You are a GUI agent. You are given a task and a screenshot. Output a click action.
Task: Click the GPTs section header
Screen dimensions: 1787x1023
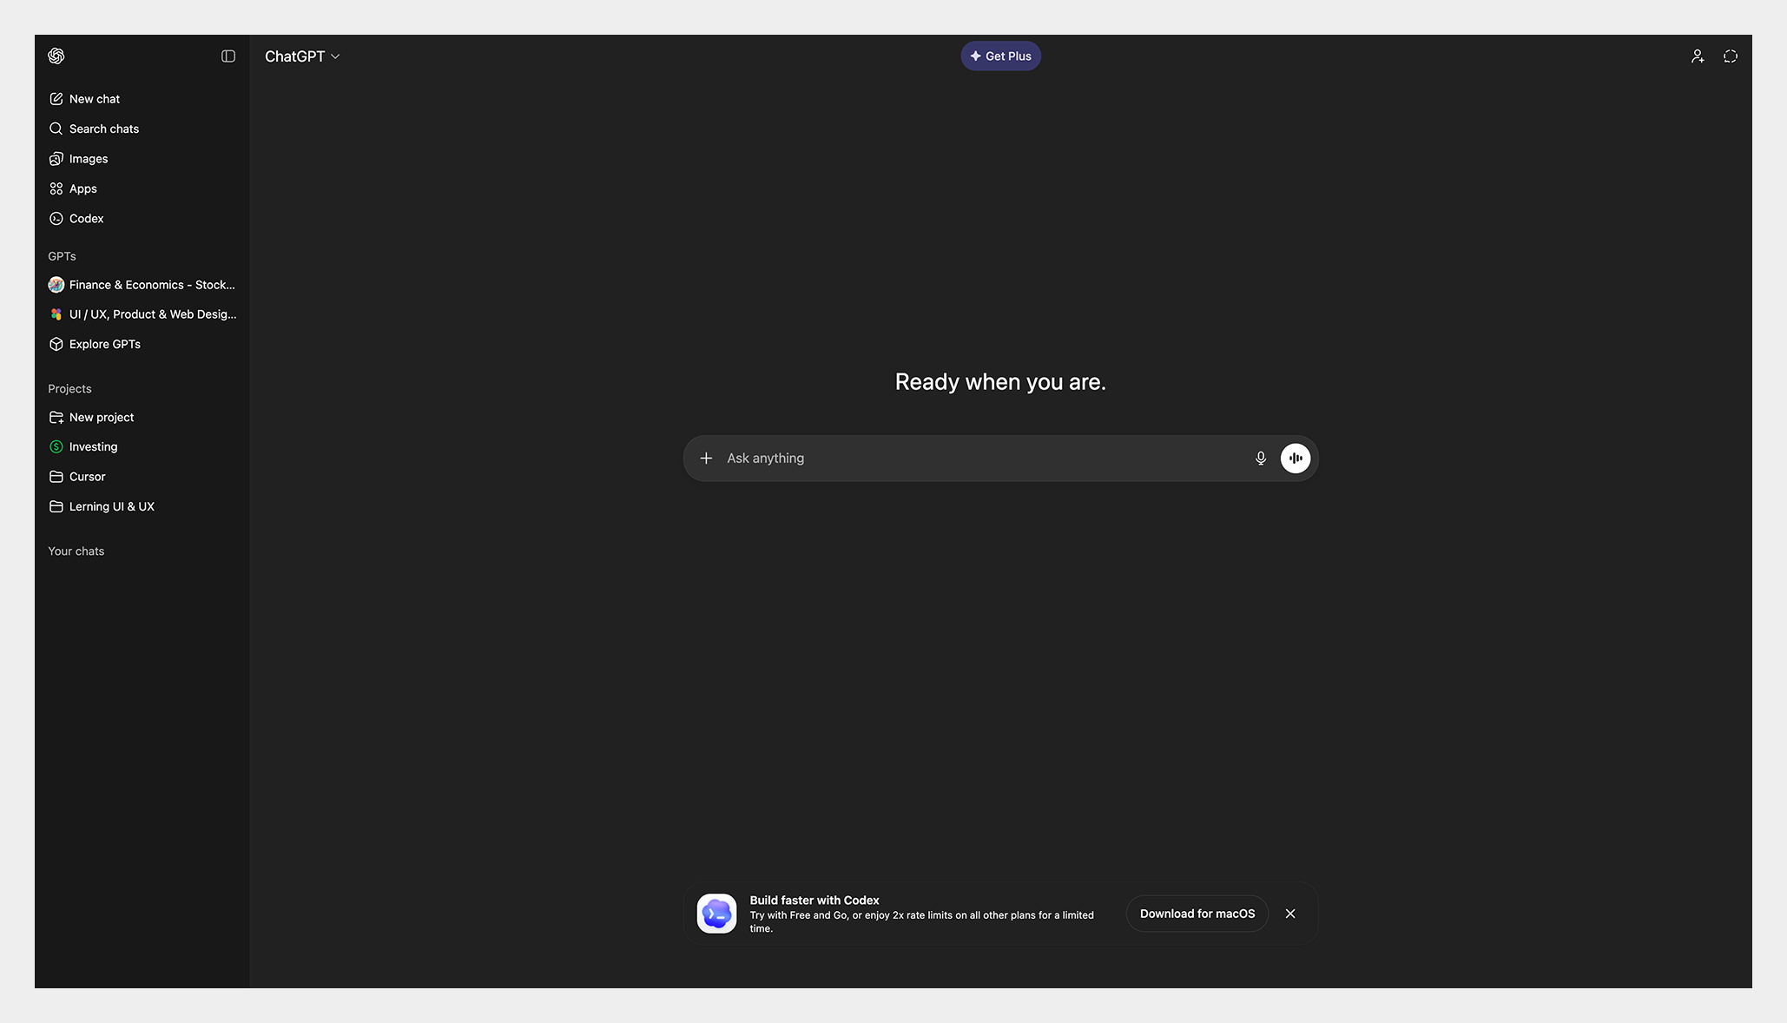pos(62,256)
